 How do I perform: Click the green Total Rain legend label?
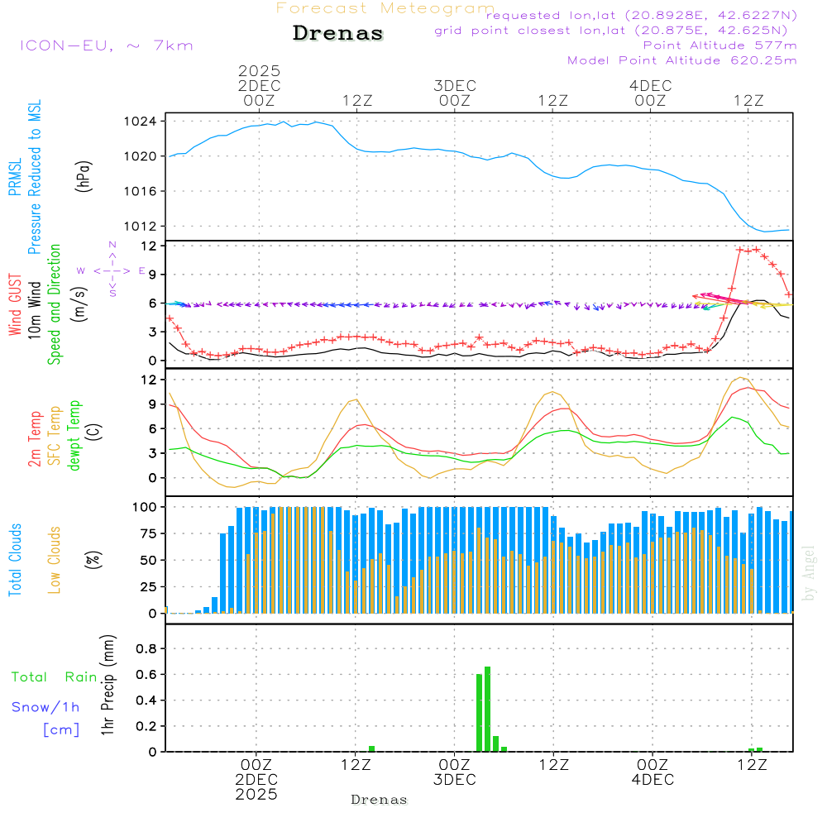pos(55,676)
